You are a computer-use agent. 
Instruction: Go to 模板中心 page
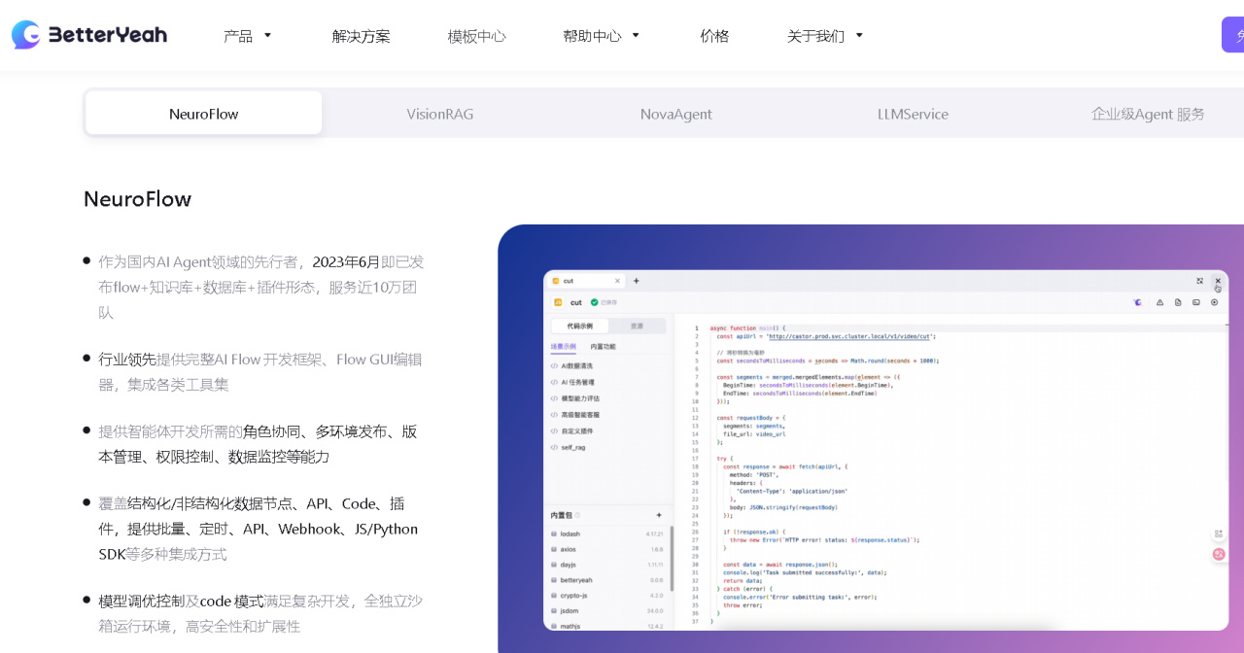tap(477, 36)
